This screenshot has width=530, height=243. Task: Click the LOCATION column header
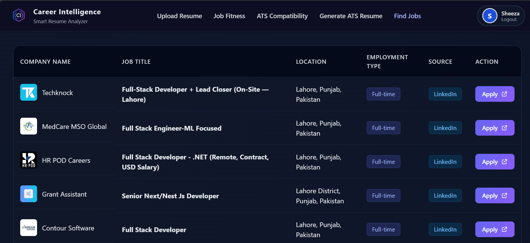point(311,62)
